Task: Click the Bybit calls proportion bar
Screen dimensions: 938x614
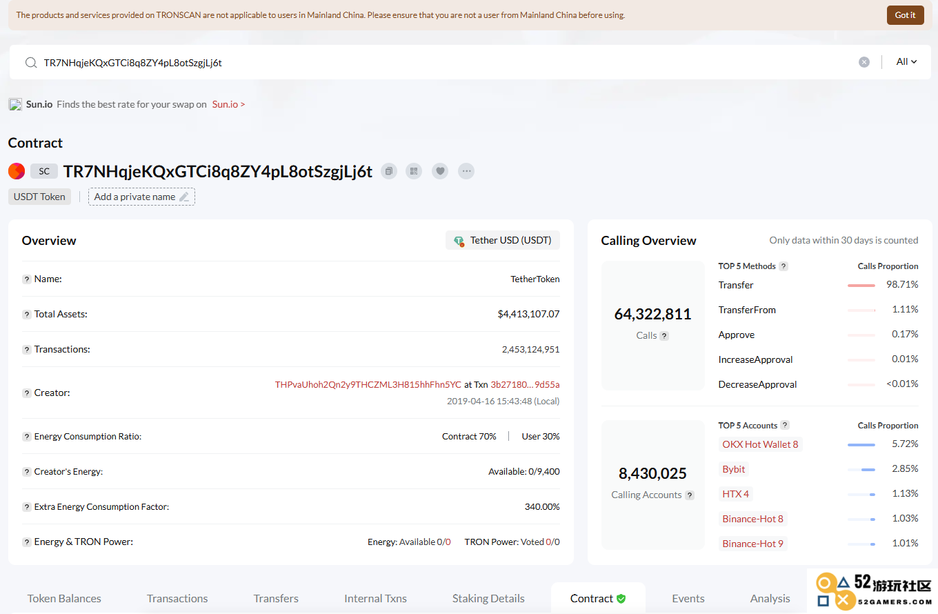Action: coord(861,470)
